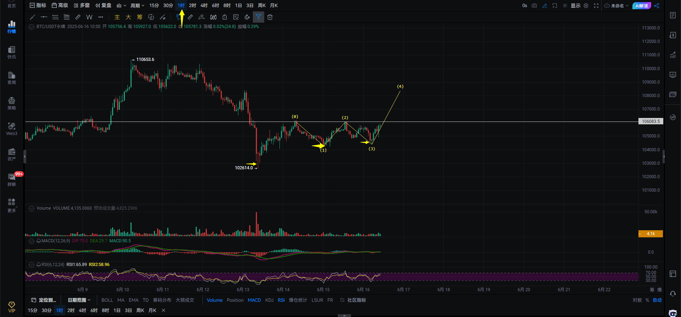The image size is (681, 317).
Task: Click the candlestick compare icon in toolbar
Action: pyautogui.click(x=213, y=17)
